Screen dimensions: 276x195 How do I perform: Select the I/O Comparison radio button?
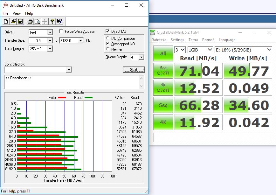click(x=108, y=38)
